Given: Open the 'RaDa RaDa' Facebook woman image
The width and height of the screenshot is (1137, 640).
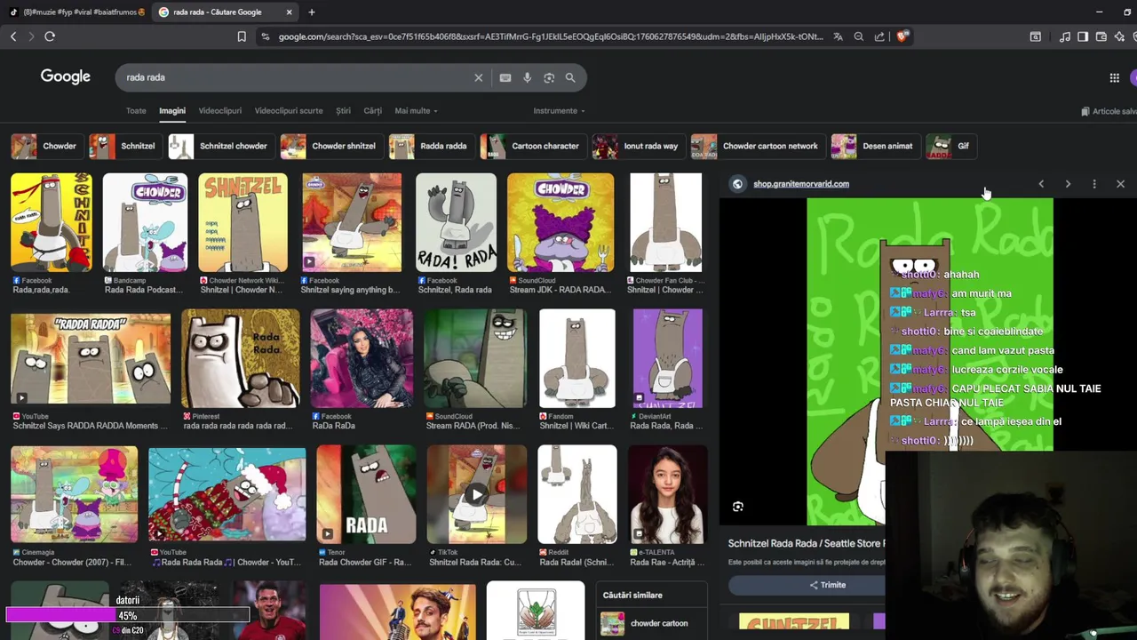Looking at the screenshot, I should click(x=362, y=358).
